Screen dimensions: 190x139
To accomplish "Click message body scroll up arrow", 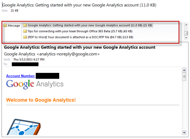I will (184, 70).
